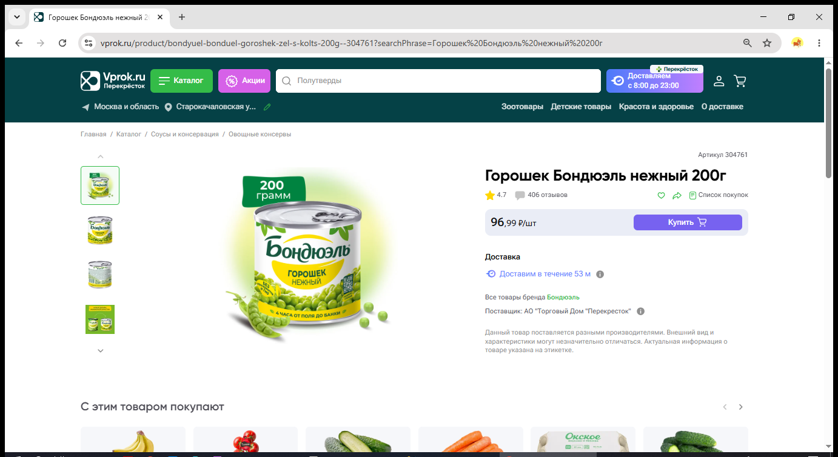This screenshot has width=838, height=457.
Task: Open the reviews speech bubble icon
Action: (x=520, y=195)
